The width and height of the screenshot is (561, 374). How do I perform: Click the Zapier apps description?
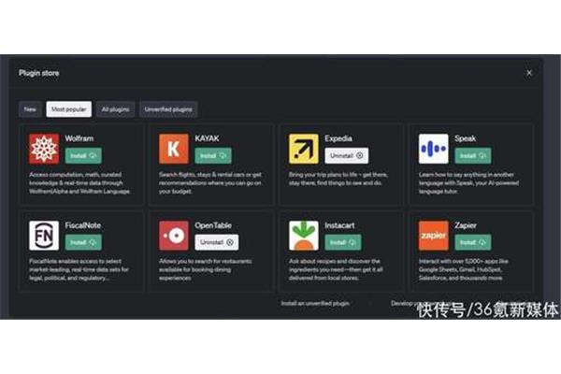(x=464, y=269)
